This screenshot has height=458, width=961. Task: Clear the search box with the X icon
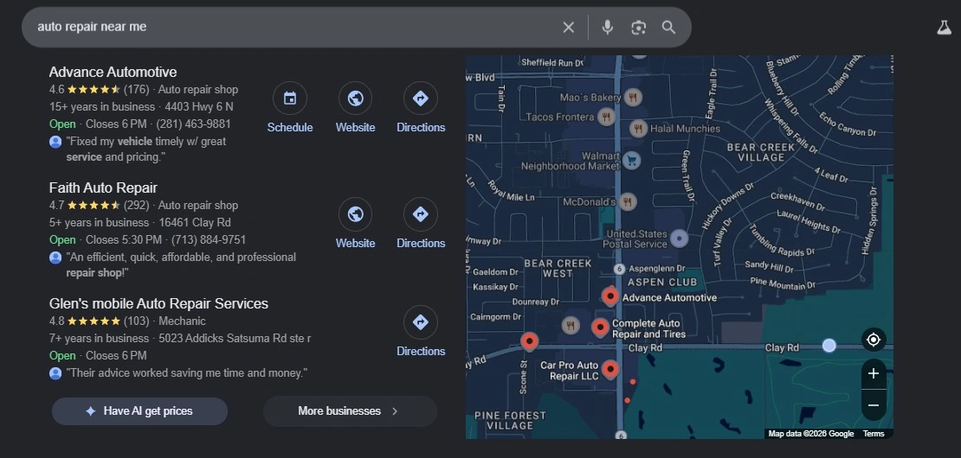[x=568, y=27]
